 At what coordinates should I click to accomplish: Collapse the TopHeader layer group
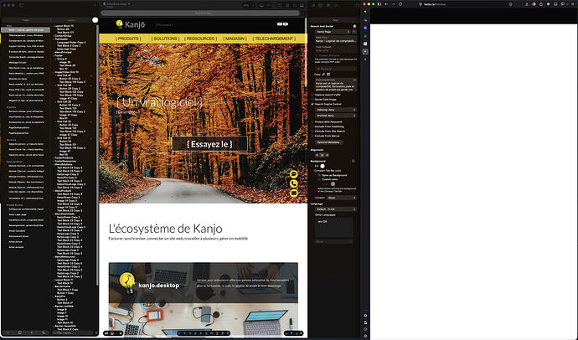[x=54, y=39]
